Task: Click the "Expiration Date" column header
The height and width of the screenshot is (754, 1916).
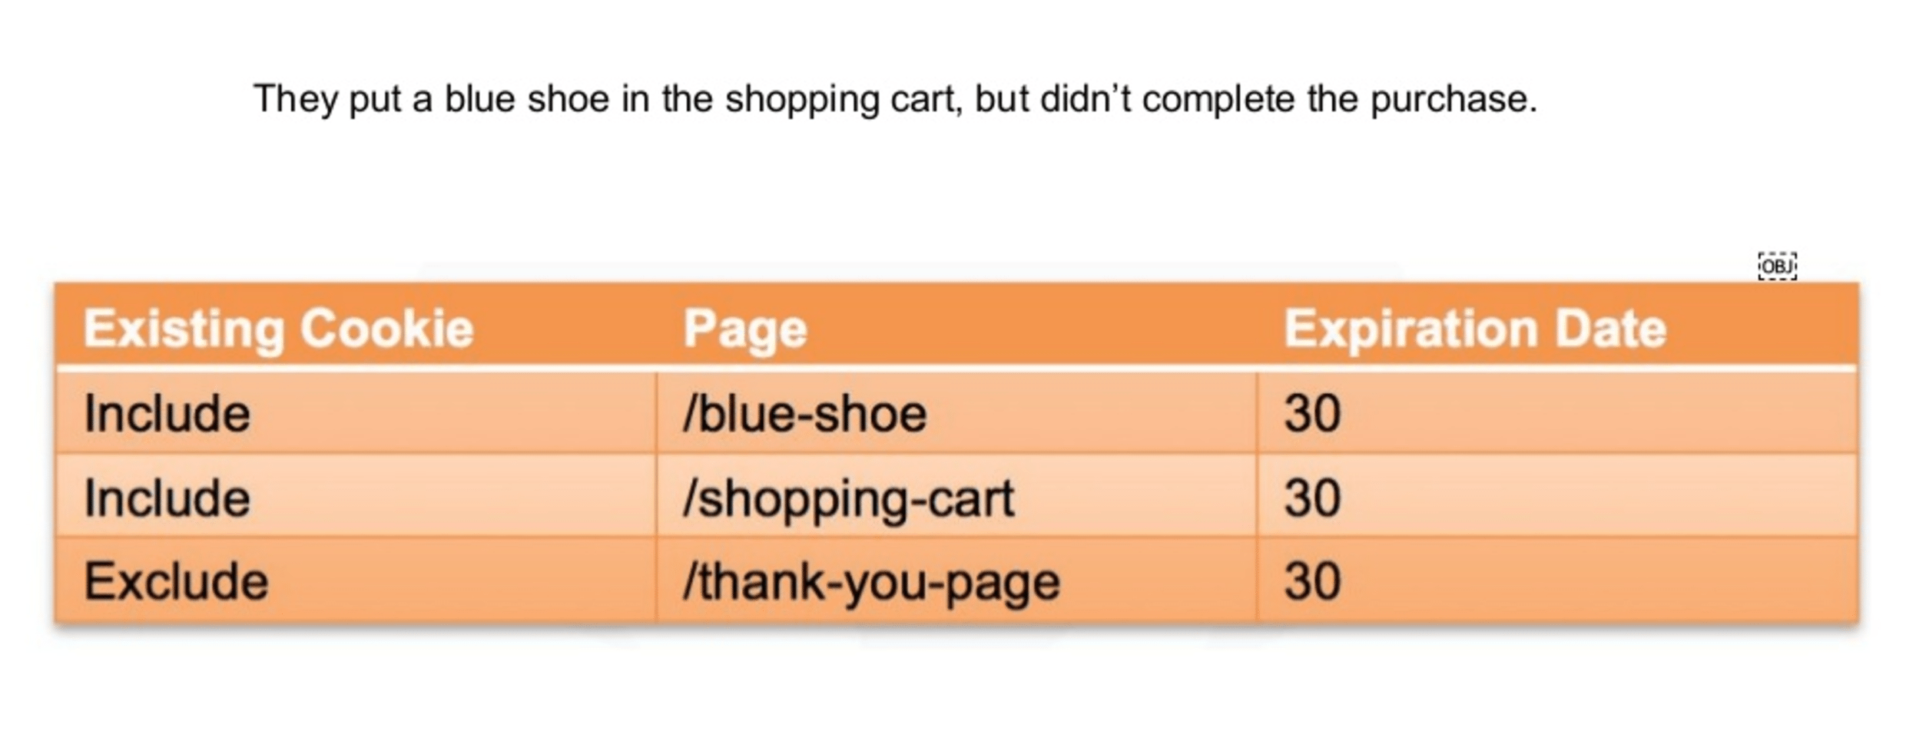Action: point(1474,329)
